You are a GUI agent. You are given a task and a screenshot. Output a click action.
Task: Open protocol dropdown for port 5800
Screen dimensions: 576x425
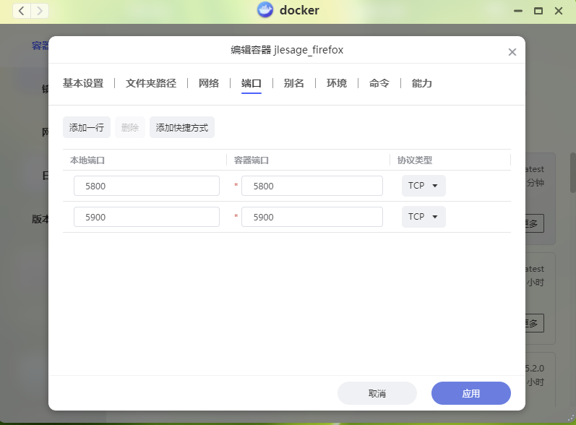coord(424,186)
